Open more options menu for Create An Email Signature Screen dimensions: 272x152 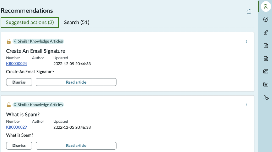pos(247,41)
